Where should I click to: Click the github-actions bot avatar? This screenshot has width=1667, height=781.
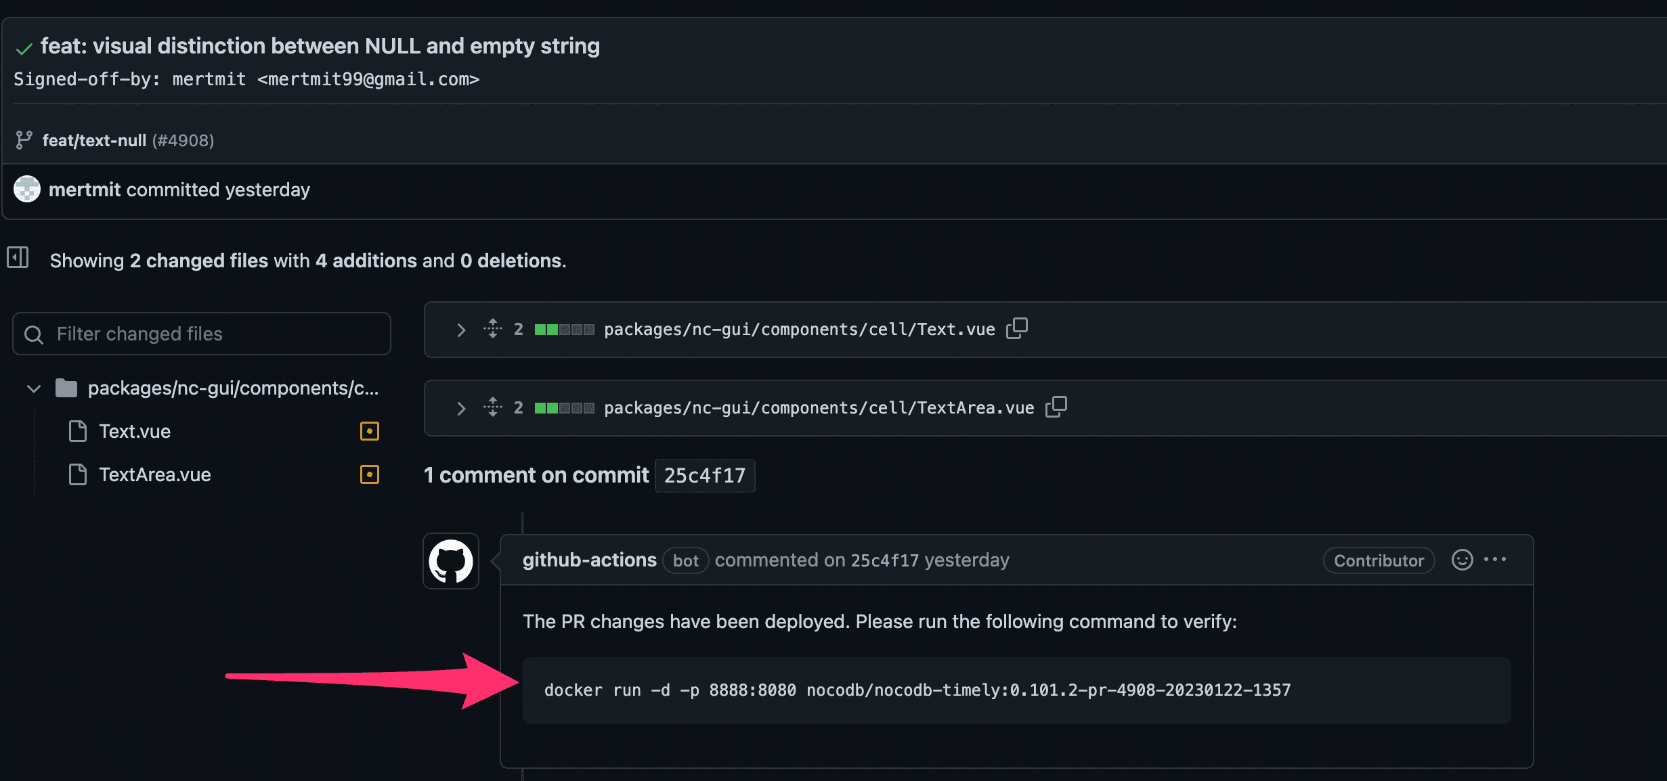tap(450, 561)
